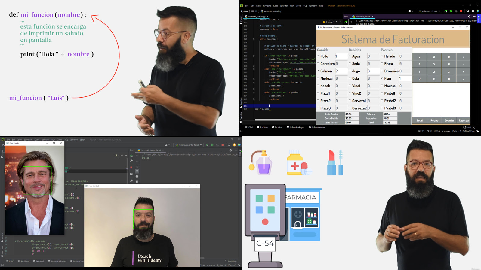Toggle soft-wrap icon in reconocimiento_facial Run panel

pyautogui.click(x=137, y=166)
